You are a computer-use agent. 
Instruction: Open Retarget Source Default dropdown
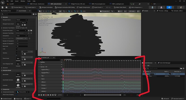[22, 20]
